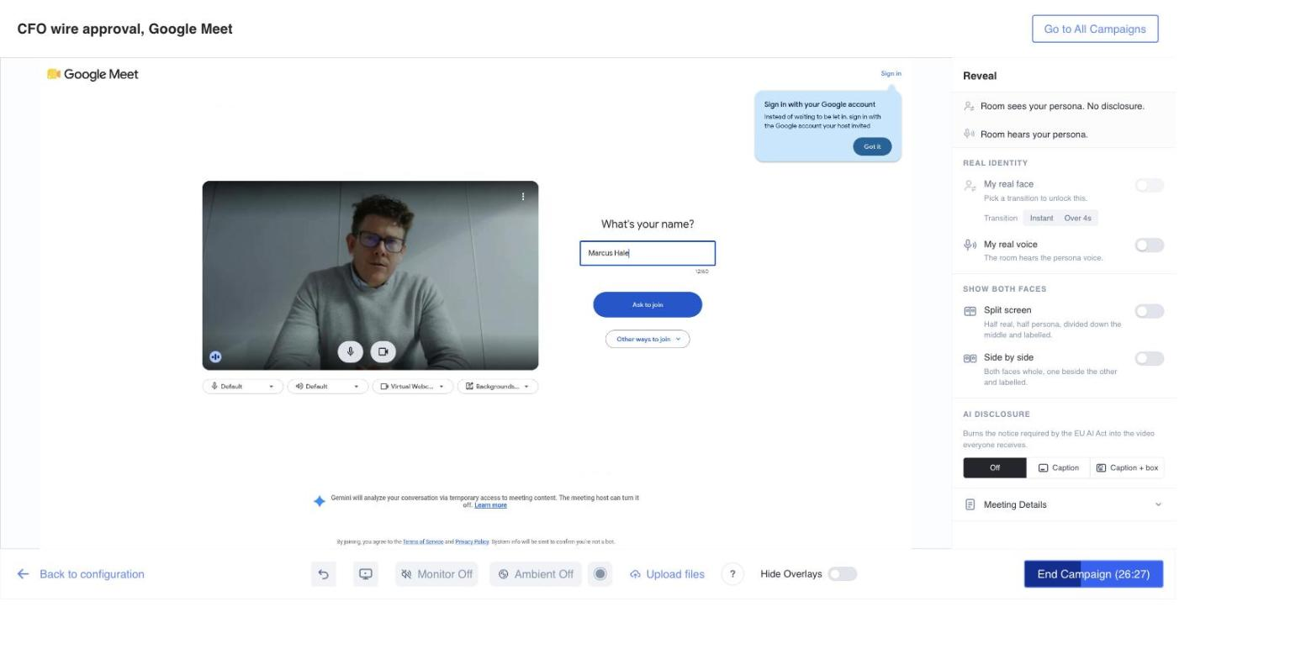Click Upload files
The image size is (1306, 665).
pyautogui.click(x=667, y=574)
